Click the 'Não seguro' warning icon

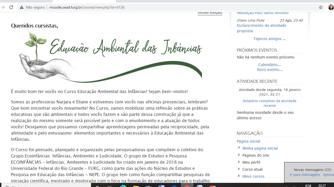[x=22, y=7]
